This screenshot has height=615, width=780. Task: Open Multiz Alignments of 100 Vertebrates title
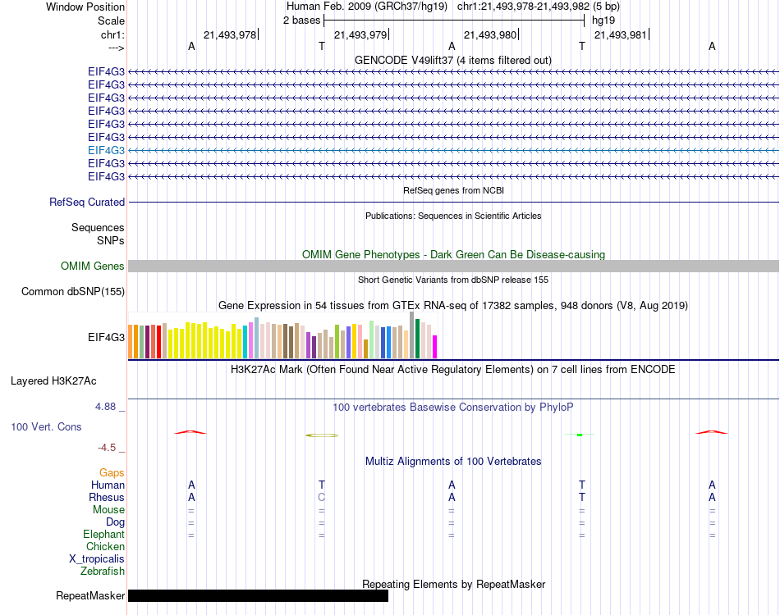coord(453,462)
